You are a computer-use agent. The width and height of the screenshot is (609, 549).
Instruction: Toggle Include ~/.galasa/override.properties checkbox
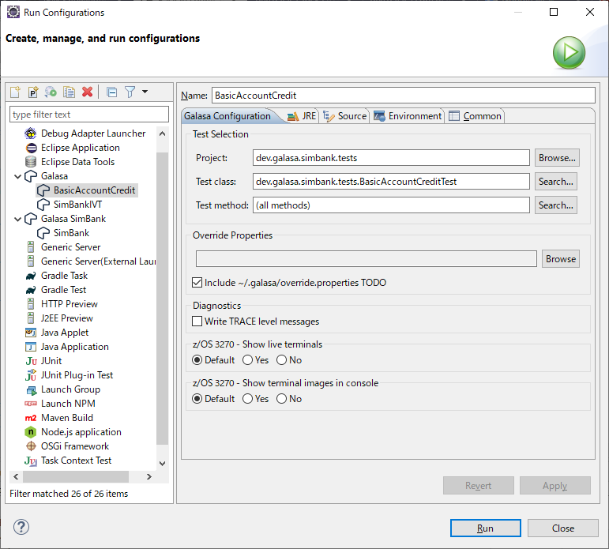197,283
